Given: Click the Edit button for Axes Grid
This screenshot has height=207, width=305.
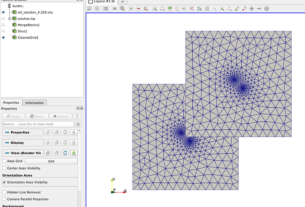Looking at the screenshot, I should coord(51,161).
